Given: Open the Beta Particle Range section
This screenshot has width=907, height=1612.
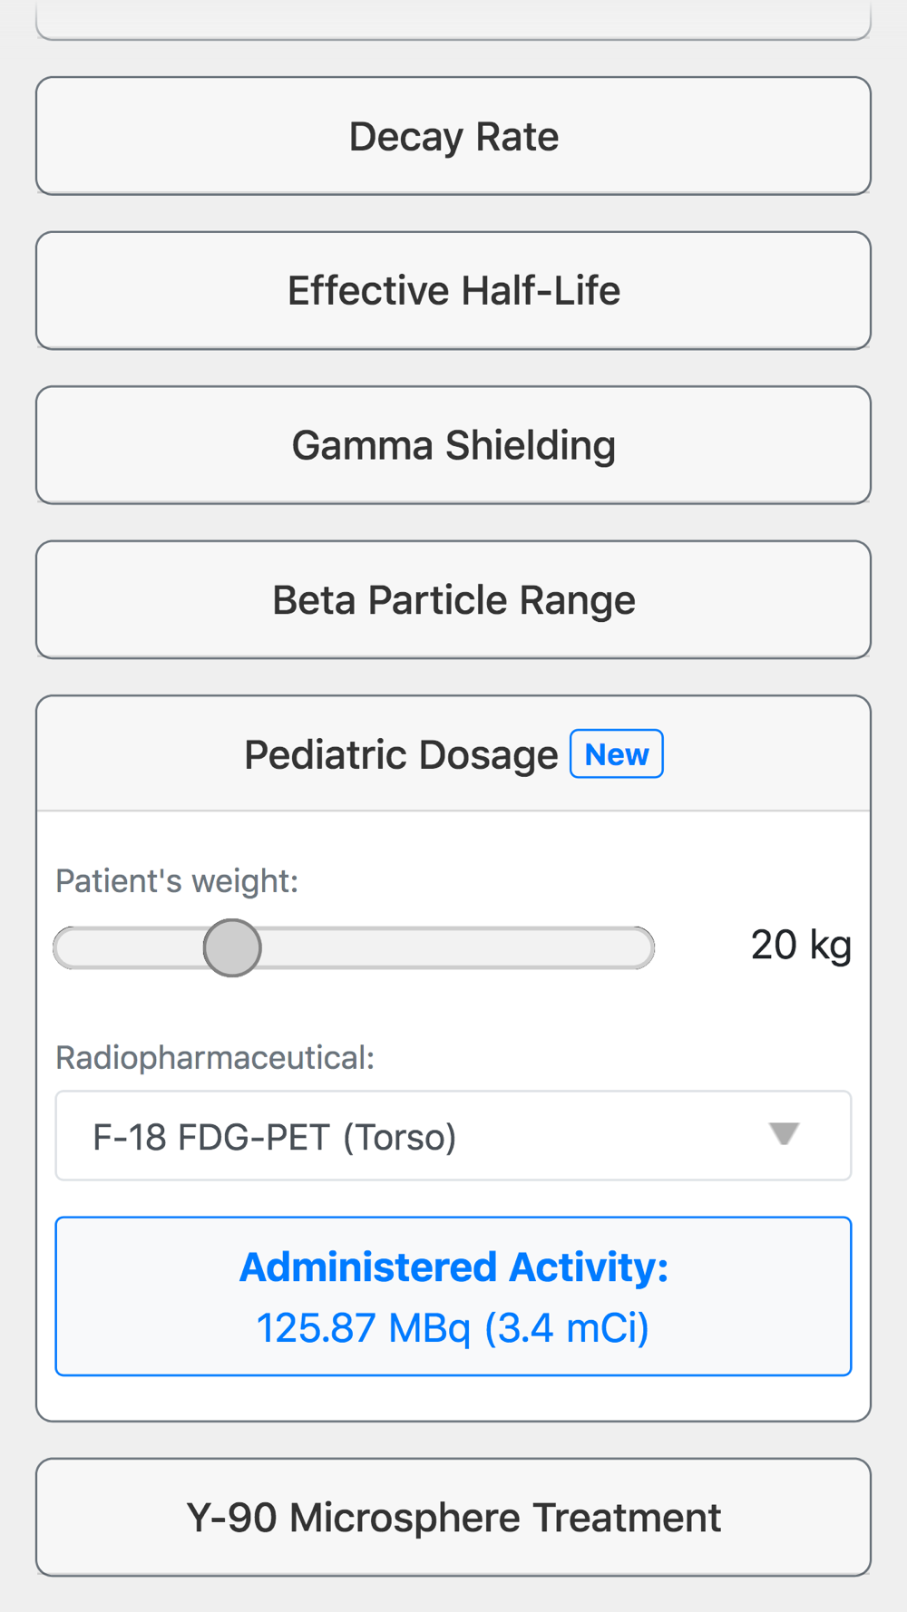Looking at the screenshot, I should click(x=453, y=600).
